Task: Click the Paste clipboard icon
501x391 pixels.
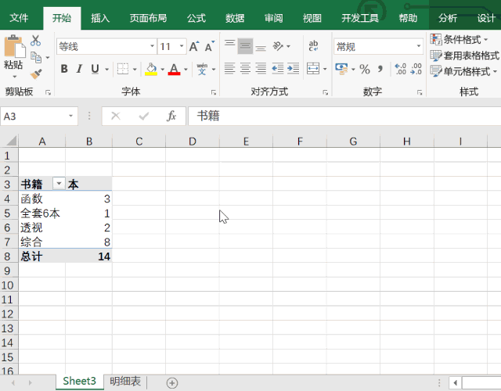Action: [14, 47]
